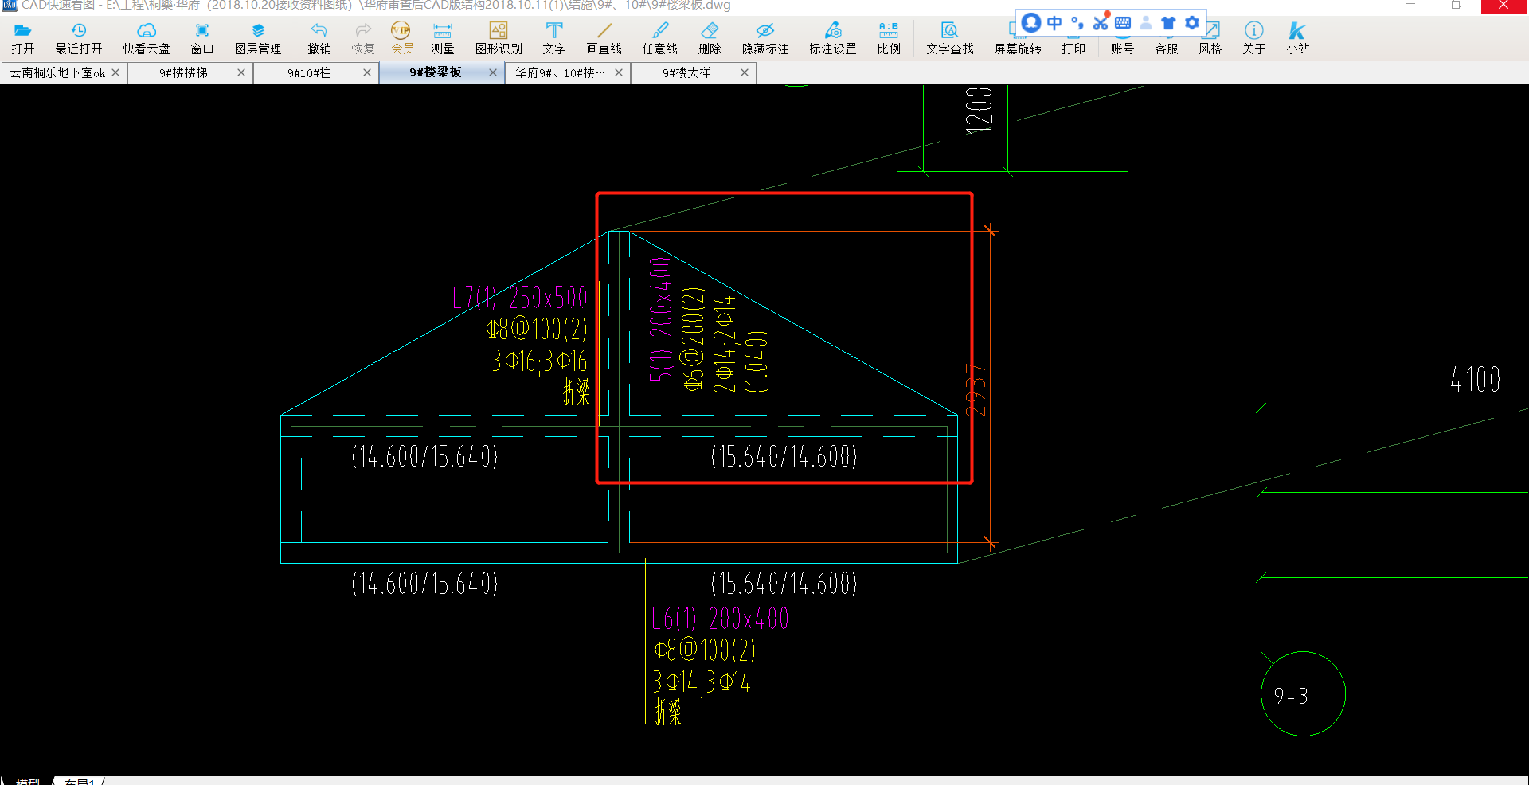The image size is (1529, 785).
Task: Open the 会员 VIP membership page
Action: pyautogui.click(x=402, y=38)
